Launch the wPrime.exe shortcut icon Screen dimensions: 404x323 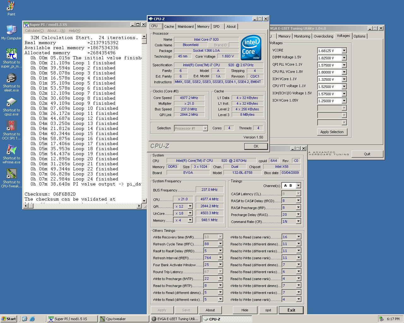(11, 154)
